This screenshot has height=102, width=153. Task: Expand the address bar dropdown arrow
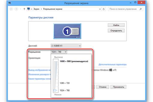pyautogui.click(x=100, y=9)
